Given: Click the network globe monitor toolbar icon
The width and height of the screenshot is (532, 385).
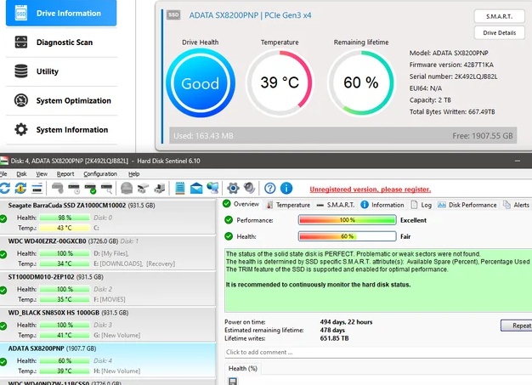Looking at the screenshot, I should 212,189.
